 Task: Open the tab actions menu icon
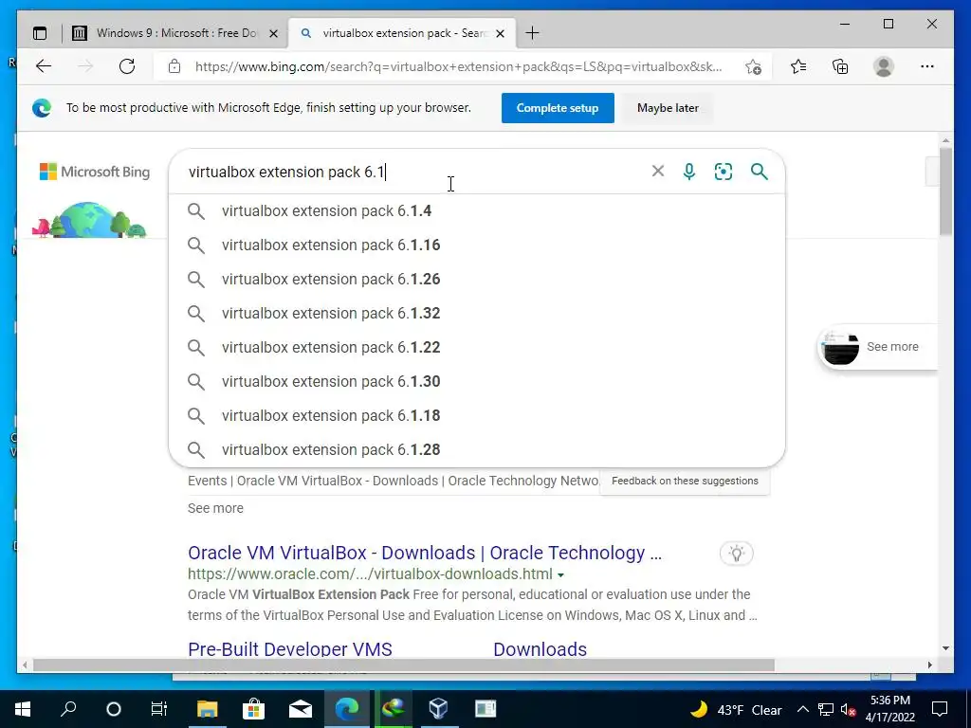[40, 33]
